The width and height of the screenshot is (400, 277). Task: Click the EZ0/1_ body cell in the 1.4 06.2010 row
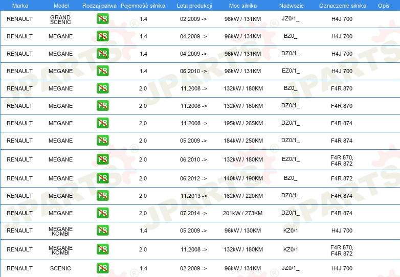(x=291, y=71)
